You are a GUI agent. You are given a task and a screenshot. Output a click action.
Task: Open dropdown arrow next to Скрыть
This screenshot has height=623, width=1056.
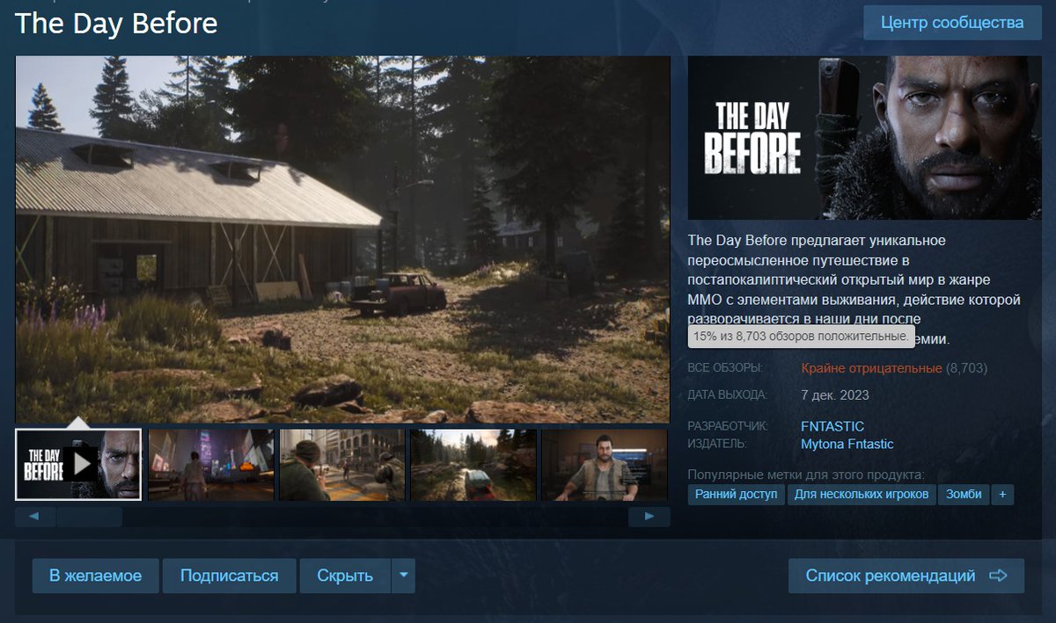(402, 576)
